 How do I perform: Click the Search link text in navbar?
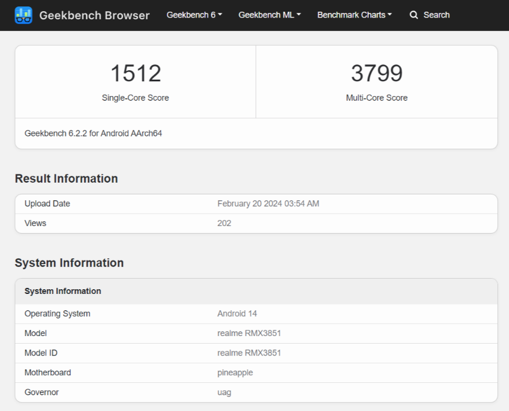436,15
